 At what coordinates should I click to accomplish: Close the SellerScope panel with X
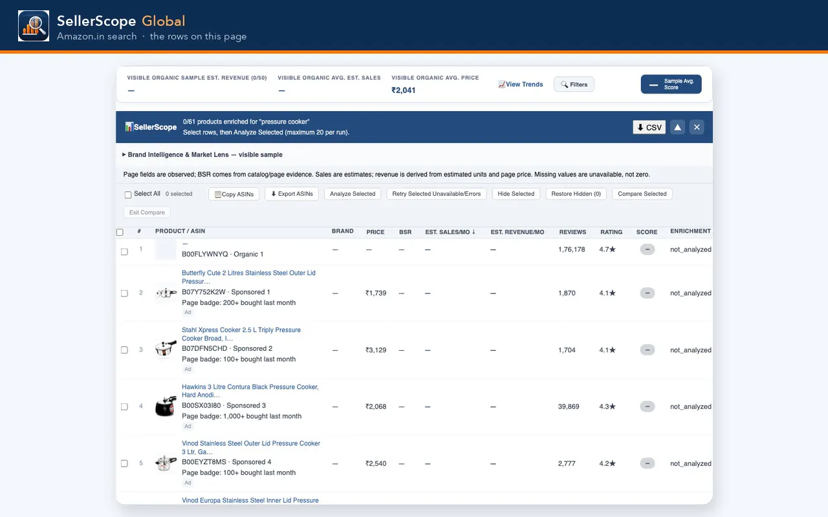pyautogui.click(x=697, y=127)
